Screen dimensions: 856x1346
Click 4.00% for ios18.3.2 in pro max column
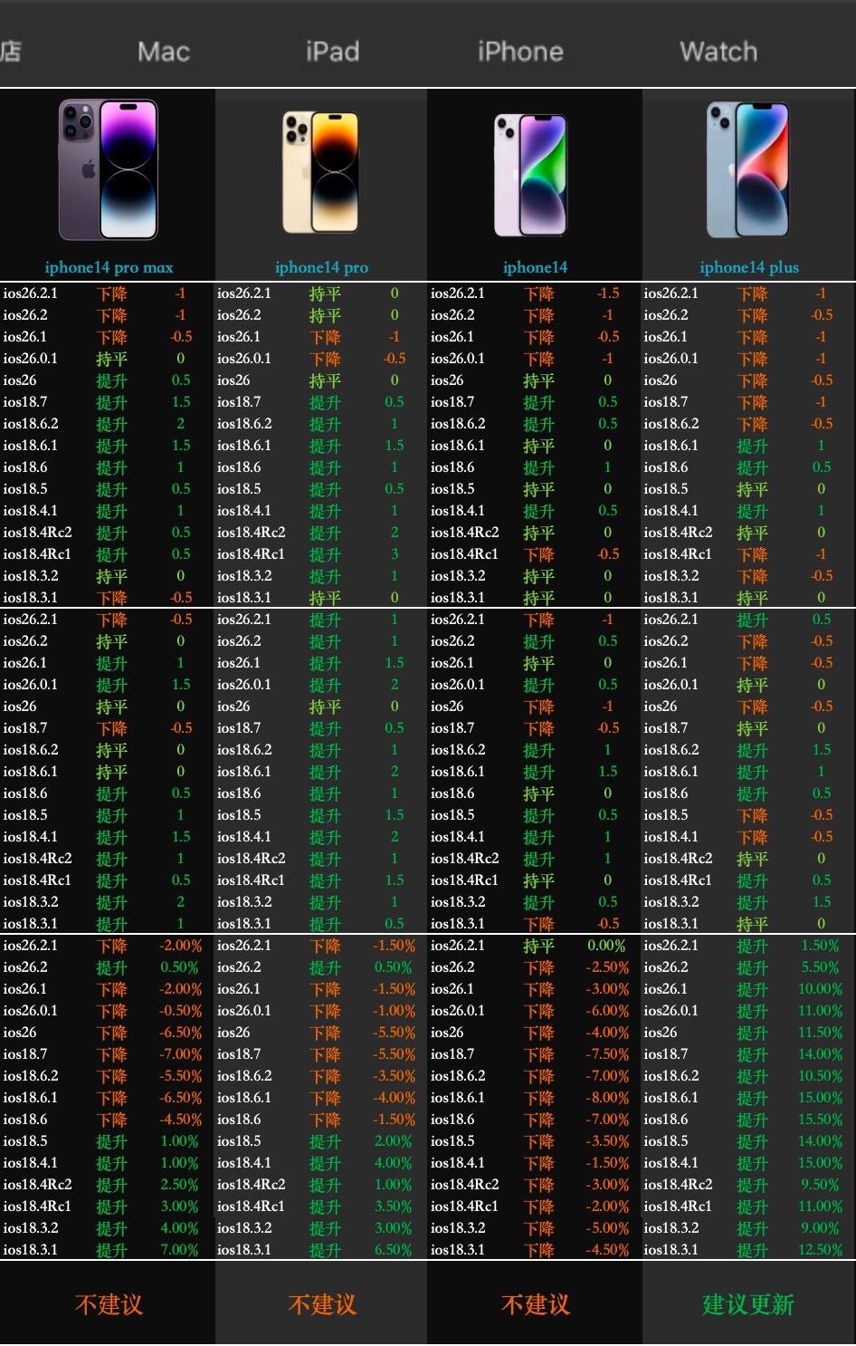[179, 1228]
